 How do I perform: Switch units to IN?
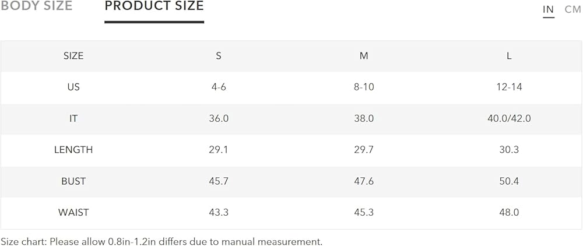[548, 9]
